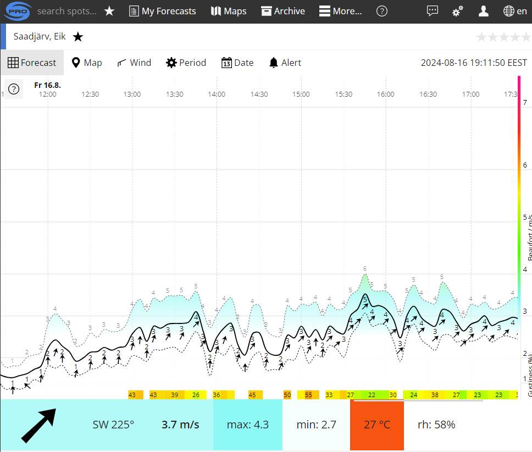Open the chart help question mark button
The image size is (532, 452).
14,90
